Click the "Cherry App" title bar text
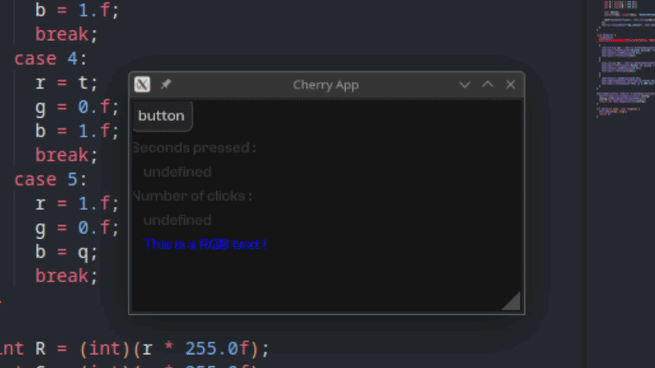The width and height of the screenshot is (655, 368). tap(326, 85)
